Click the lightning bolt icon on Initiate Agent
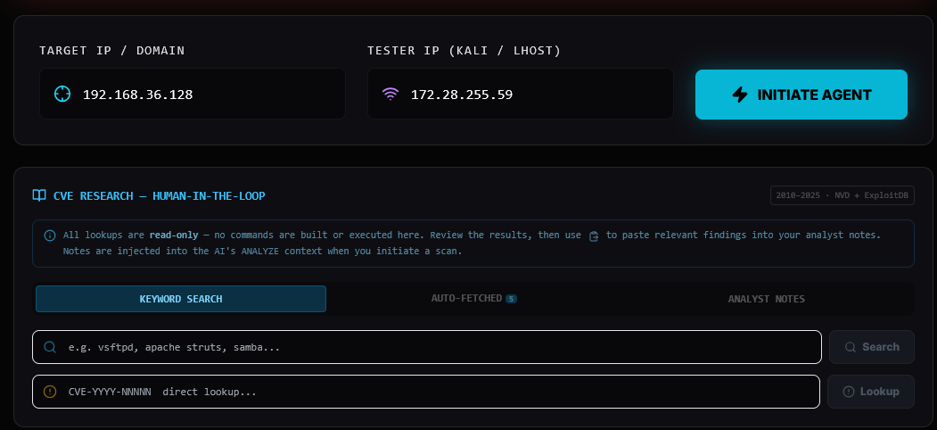The width and height of the screenshot is (937, 430). (x=740, y=95)
